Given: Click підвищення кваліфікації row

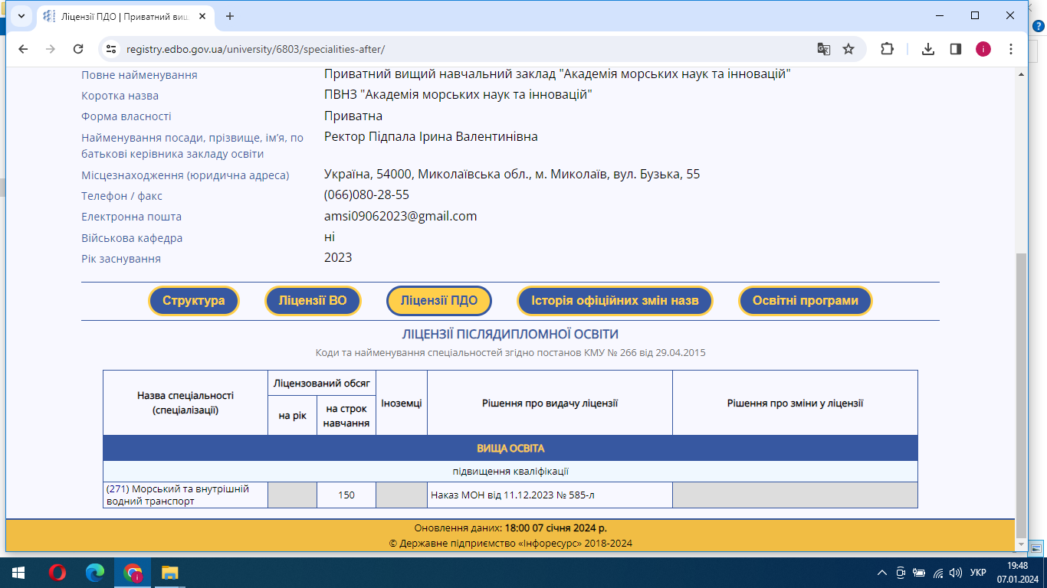Looking at the screenshot, I should point(510,472).
